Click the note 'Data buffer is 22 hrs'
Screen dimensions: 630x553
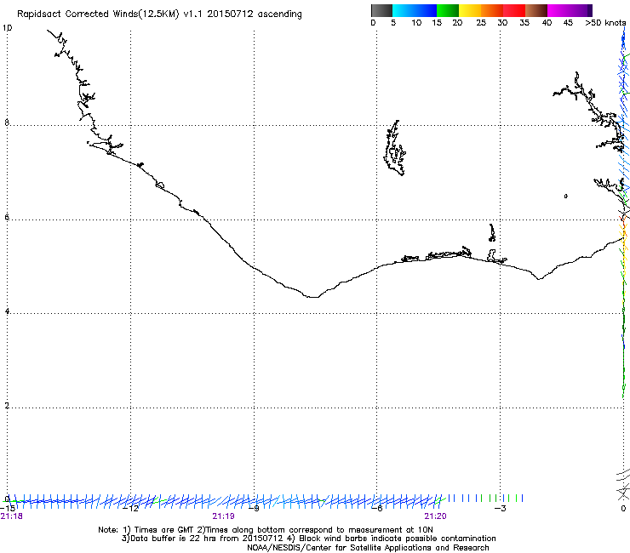[164, 539]
